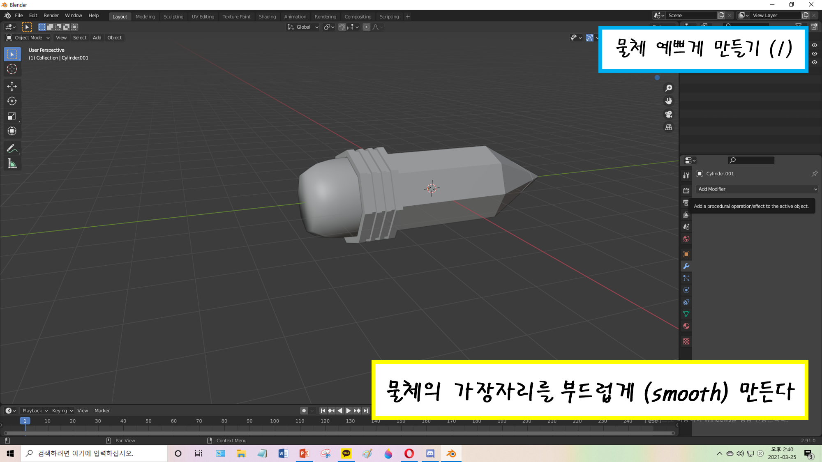Activate the Annotate pencil tool

tap(12, 148)
